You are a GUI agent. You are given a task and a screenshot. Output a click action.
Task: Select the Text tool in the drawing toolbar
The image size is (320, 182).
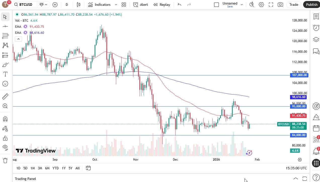[5, 74]
